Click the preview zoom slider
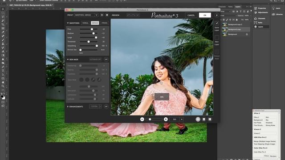 [154, 119]
